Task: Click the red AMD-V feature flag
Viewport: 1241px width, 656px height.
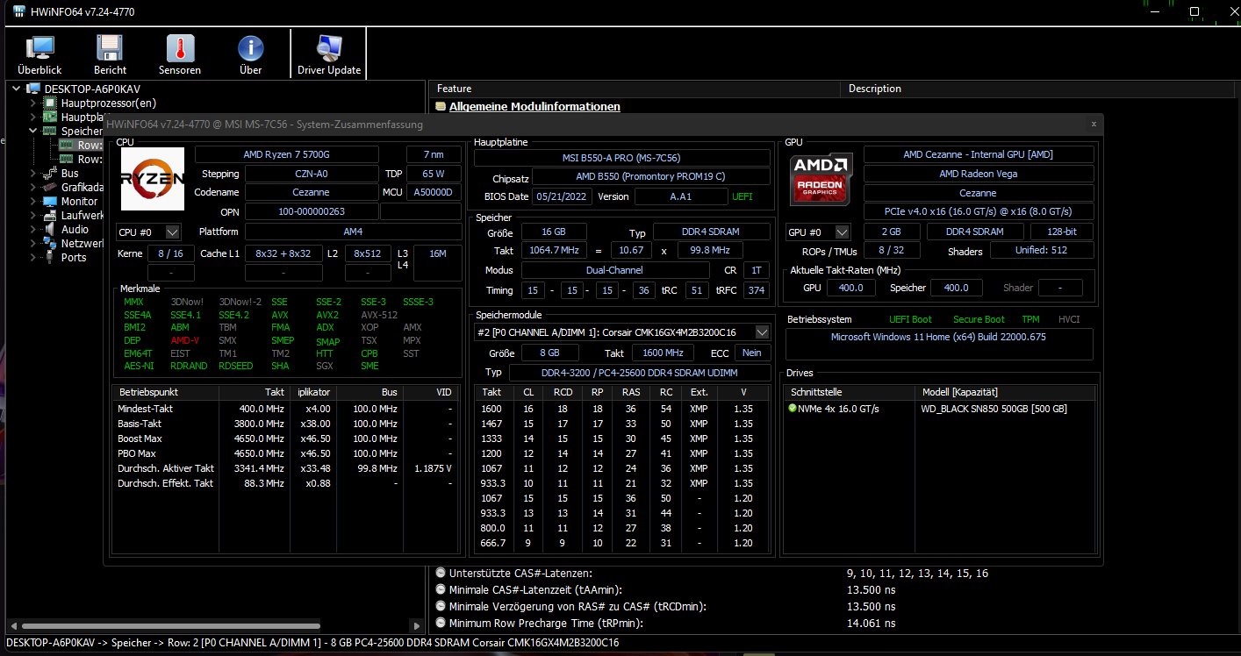Action: [x=185, y=340]
